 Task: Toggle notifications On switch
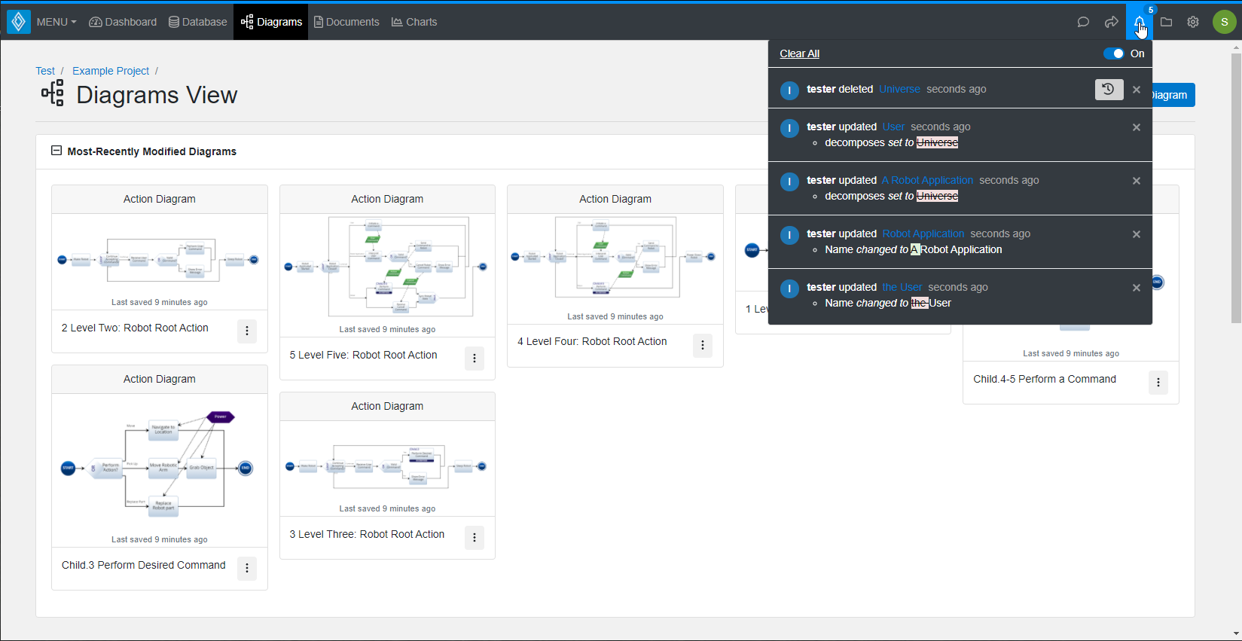(1113, 53)
